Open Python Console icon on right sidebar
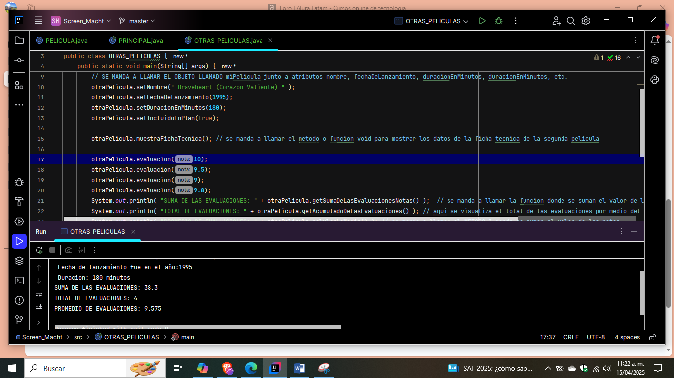Screen dimensions: 674x378 655,80
